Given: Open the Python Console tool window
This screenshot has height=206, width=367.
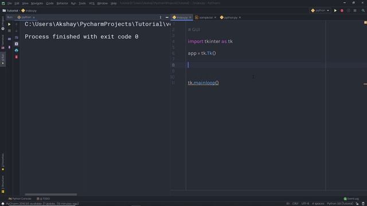Looking at the screenshot, I should [20, 199].
